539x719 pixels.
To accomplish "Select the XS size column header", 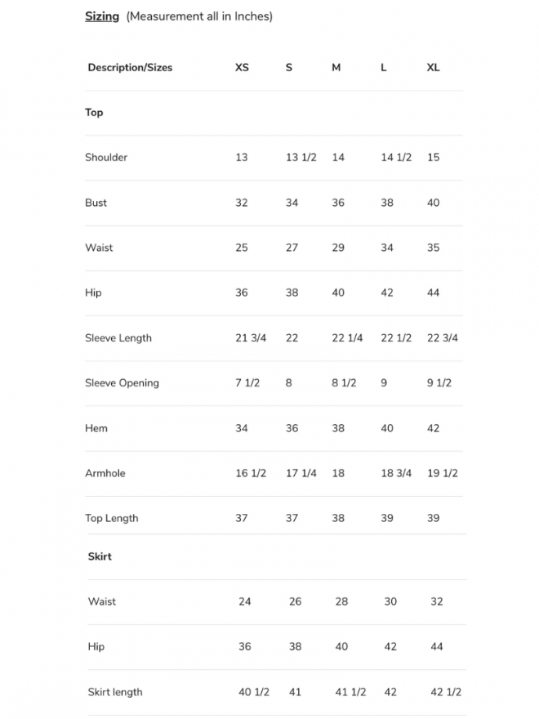I will click(242, 68).
